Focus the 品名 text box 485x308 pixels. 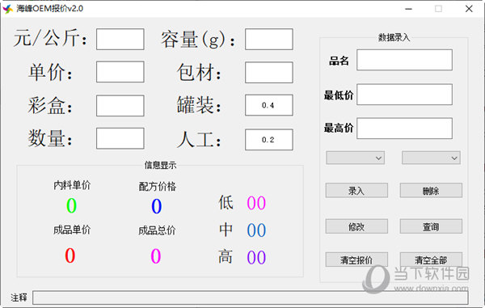[404, 60]
